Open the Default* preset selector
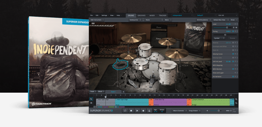The height and width of the screenshot is (127, 262). (206, 15)
